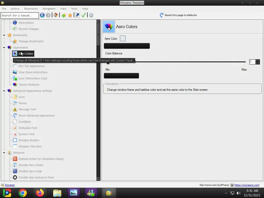Click the Sync Metro/Aero Color icon
This screenshot has width=264, height=198.
[15, 78]
